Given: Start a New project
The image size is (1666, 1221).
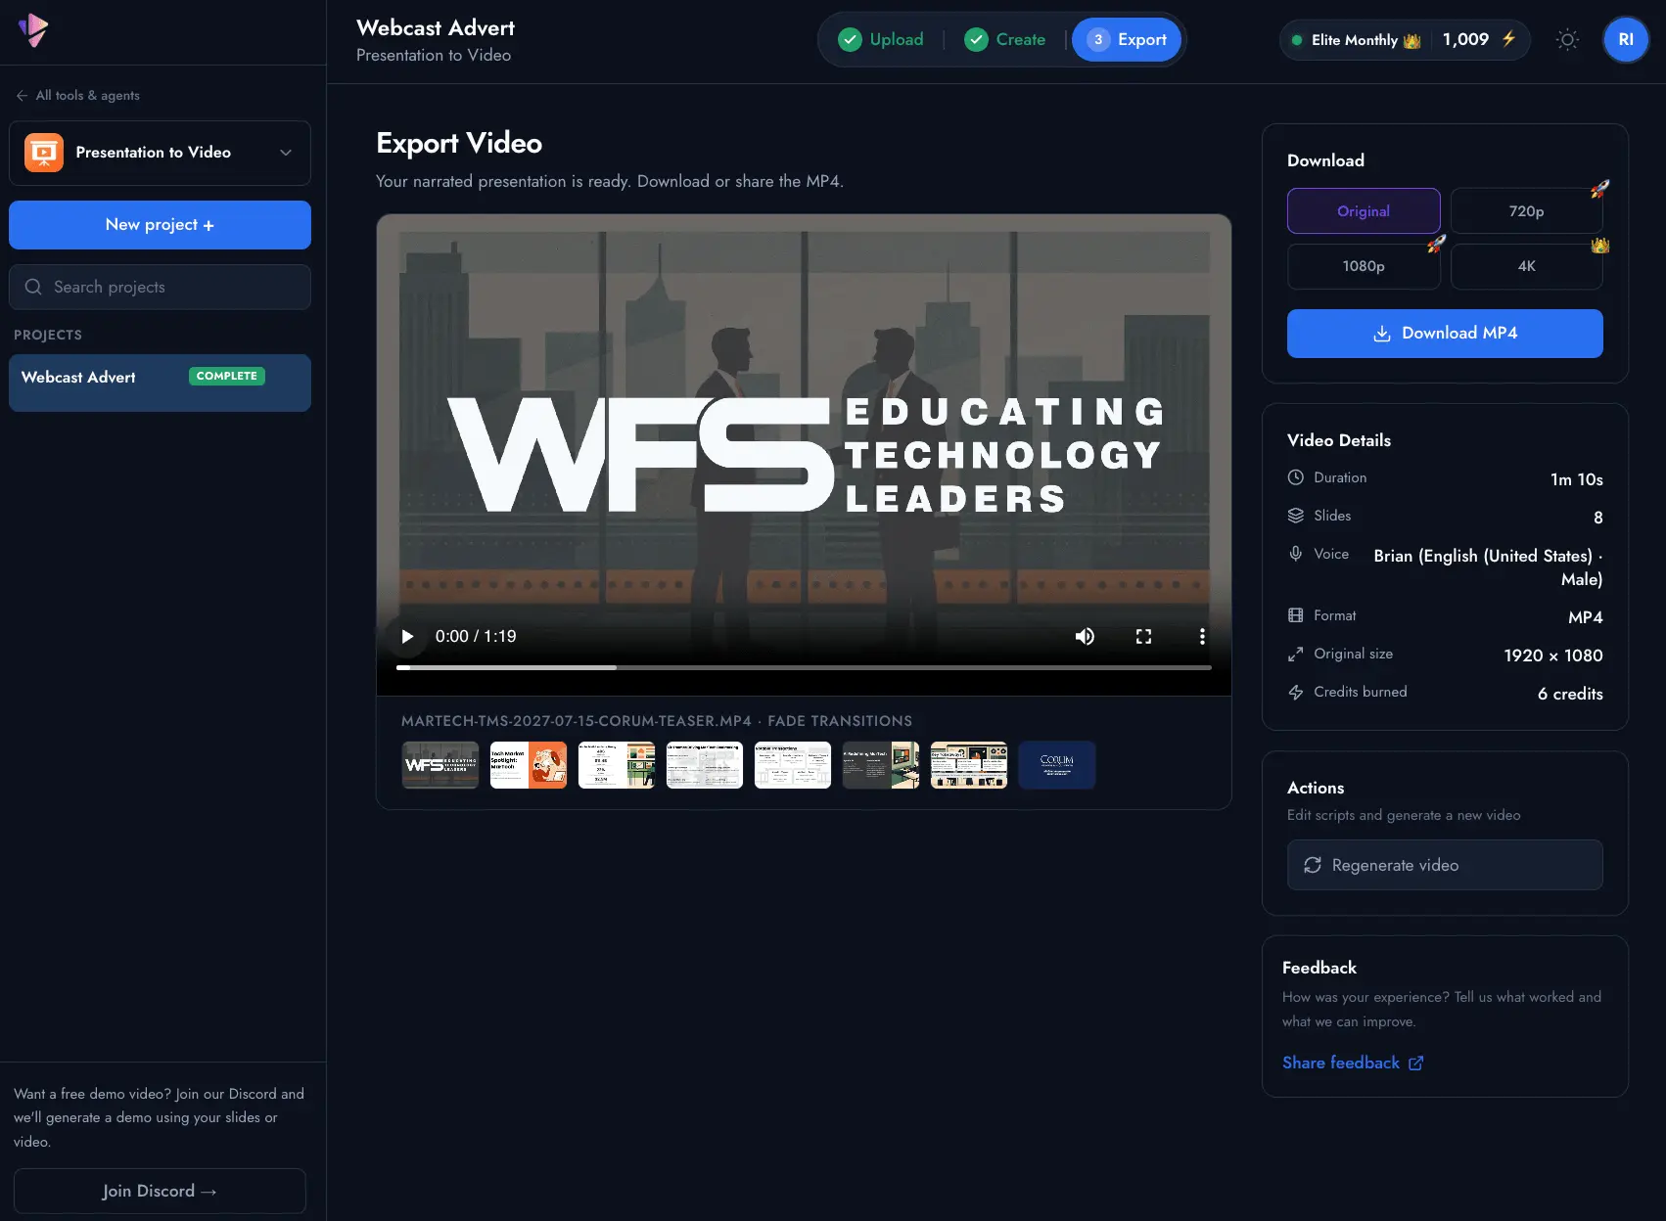Looking at the screenshot, I should [x=160, y=225].
